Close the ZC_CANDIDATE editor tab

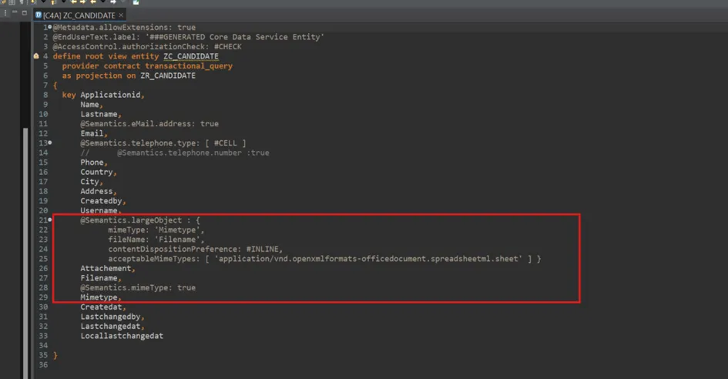tap(121, 15)
